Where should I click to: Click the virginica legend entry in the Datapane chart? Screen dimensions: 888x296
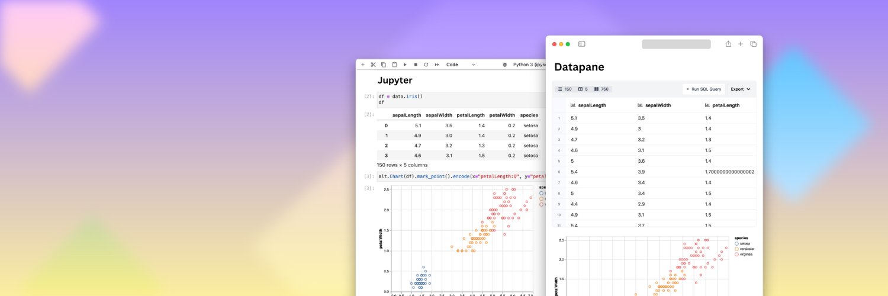pyautogui.click(x=743, y=254)
